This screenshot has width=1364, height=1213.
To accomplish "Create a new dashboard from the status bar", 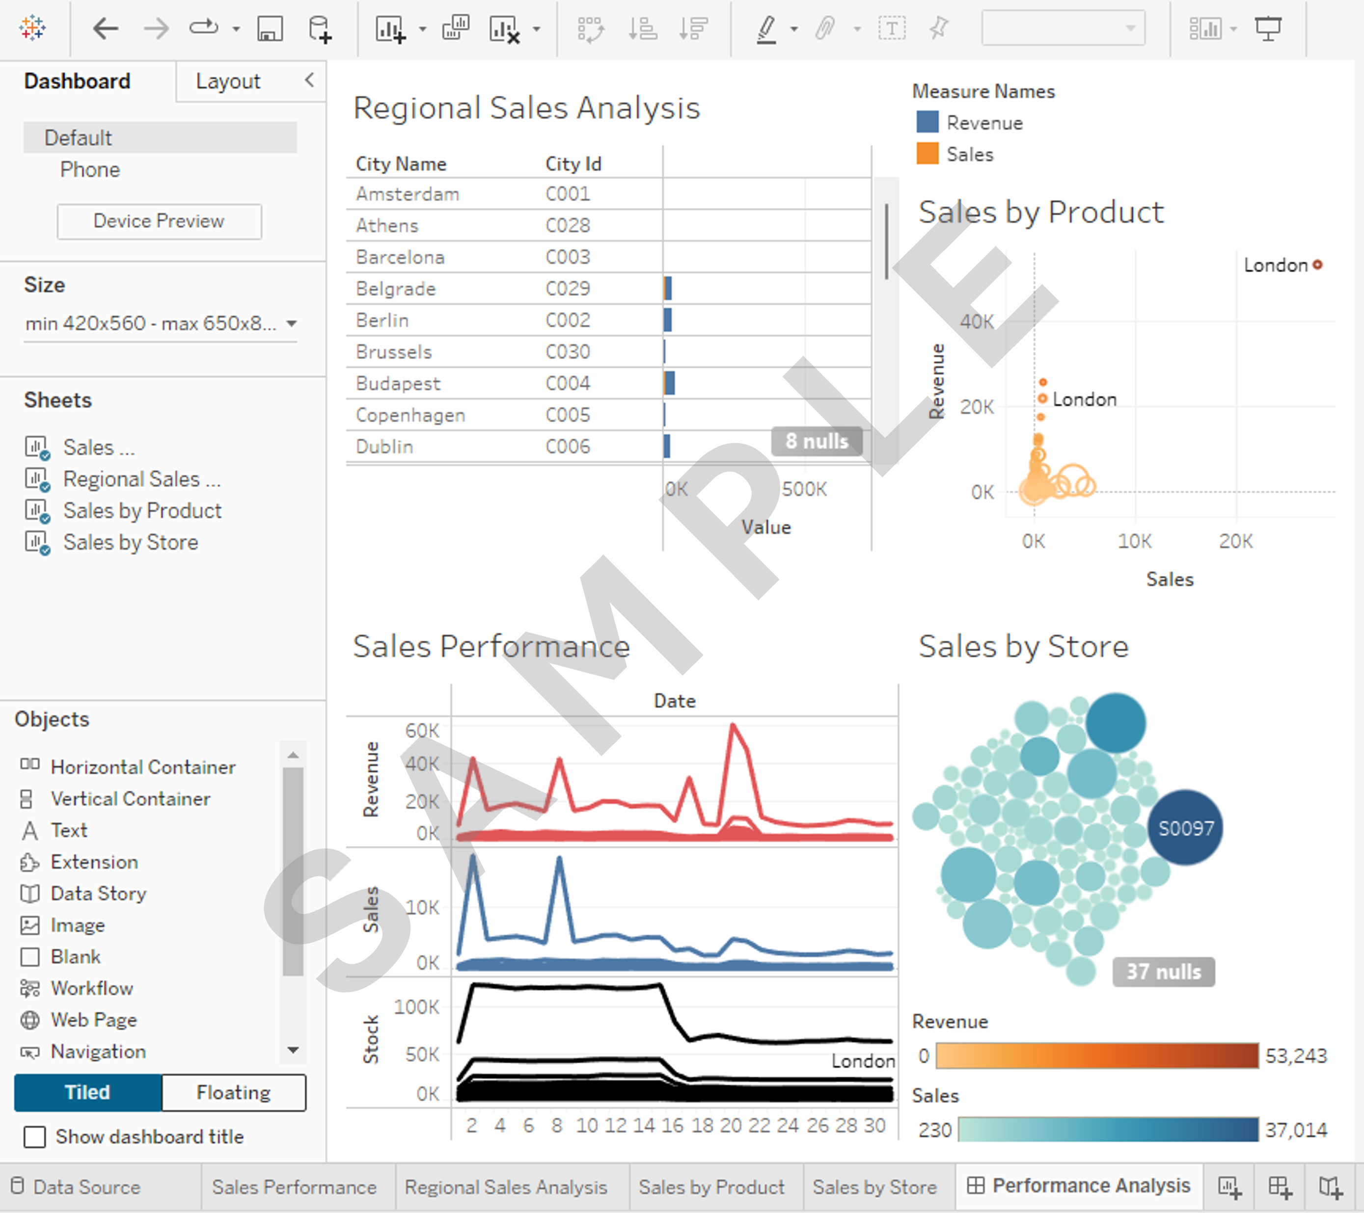I will [1279, 1187].
